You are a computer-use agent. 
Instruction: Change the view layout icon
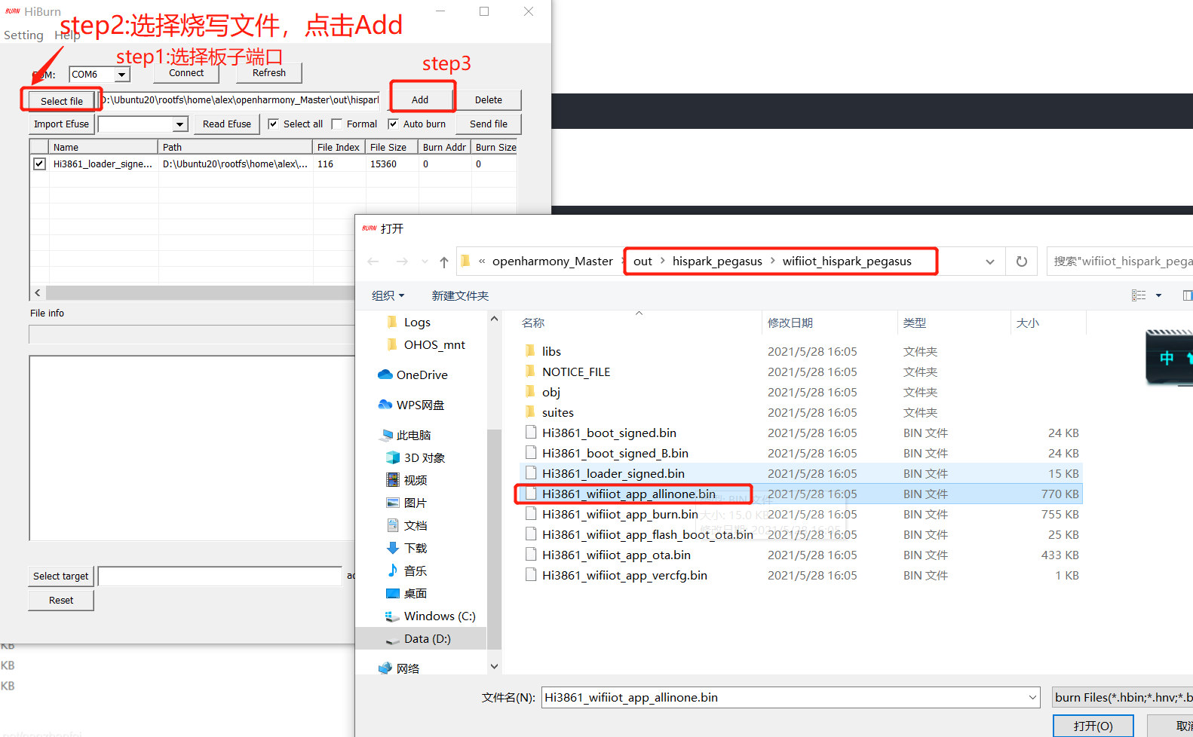click(x=1139, y=295)
